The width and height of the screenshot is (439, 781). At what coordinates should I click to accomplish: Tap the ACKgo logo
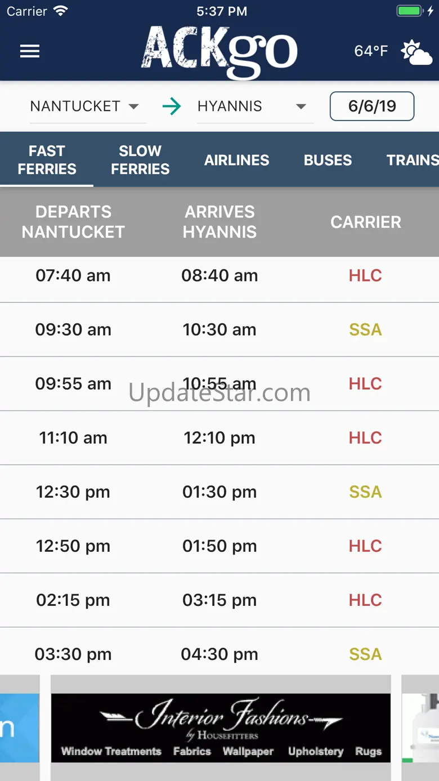[219, 52]
